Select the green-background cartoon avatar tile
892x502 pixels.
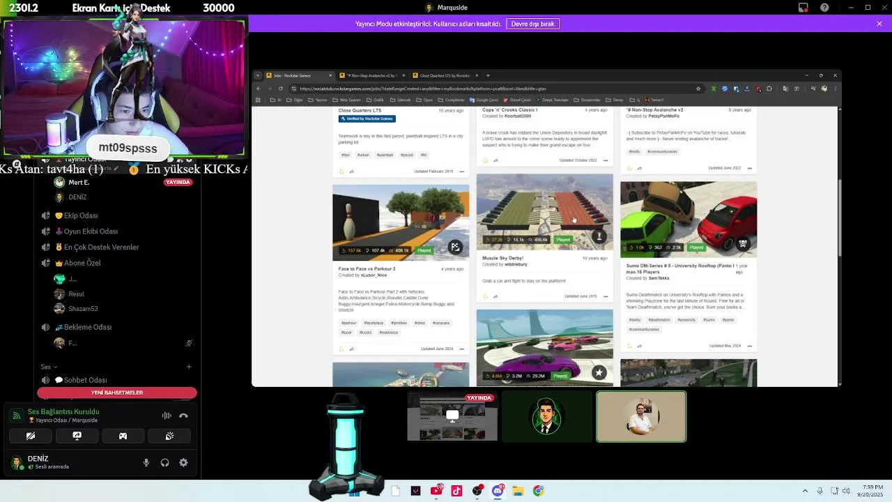pos(546,416)
